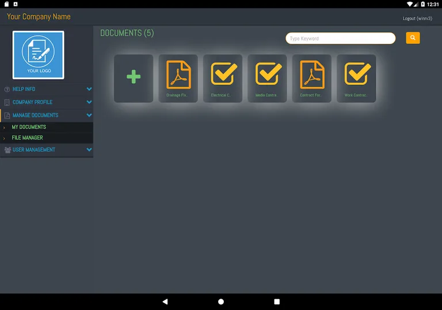Open the Media Contra.. document tile
Screen dimensions: 442x310
click(267, 78)
